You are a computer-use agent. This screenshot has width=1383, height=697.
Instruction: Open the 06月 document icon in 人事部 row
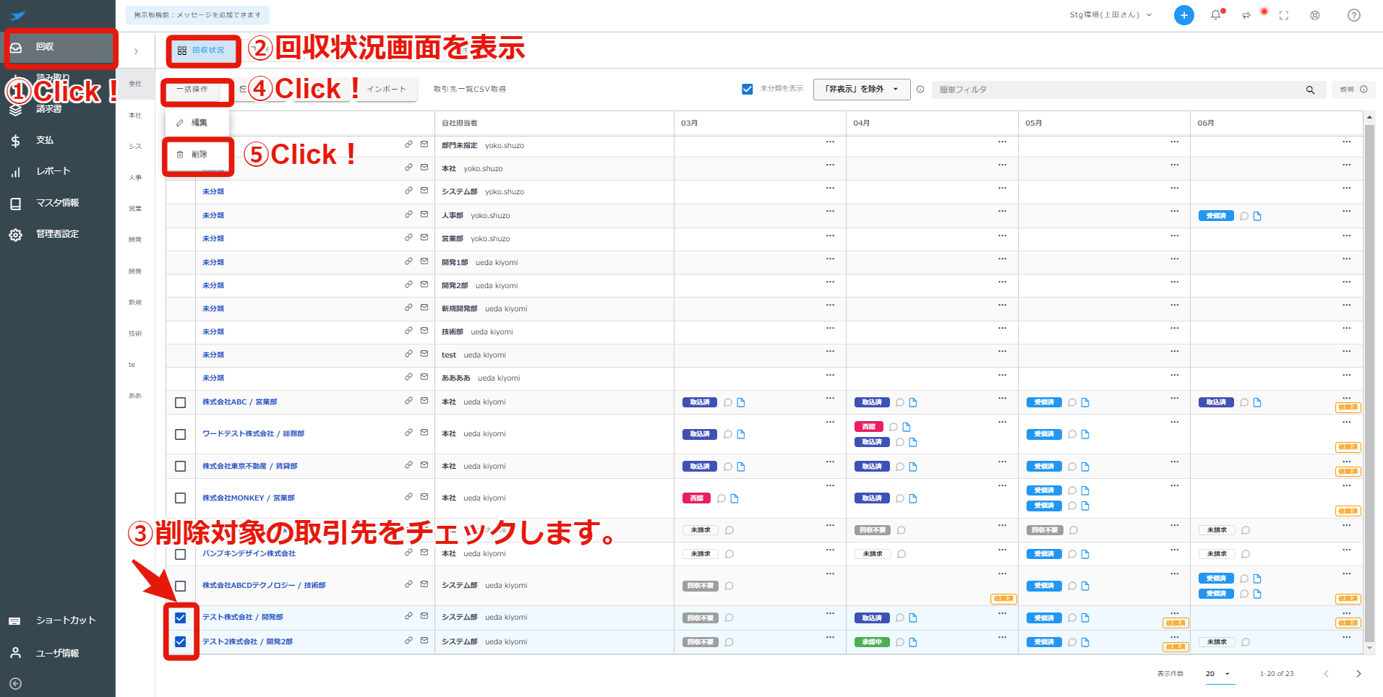1257,216
